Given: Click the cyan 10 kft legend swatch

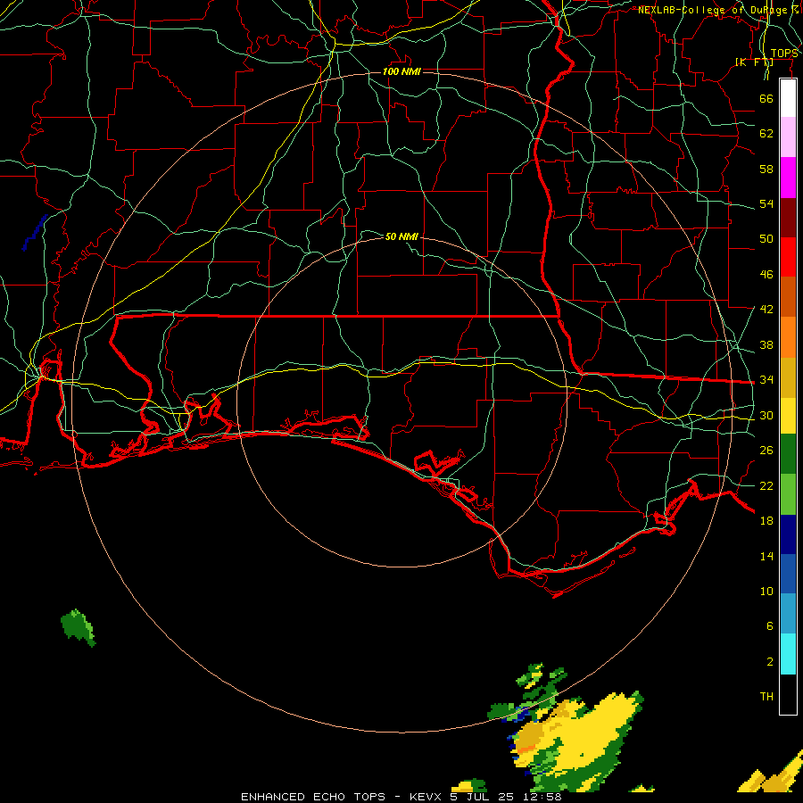Looking at the screenshot, I should pyautogui.click(x=788, y=654).
